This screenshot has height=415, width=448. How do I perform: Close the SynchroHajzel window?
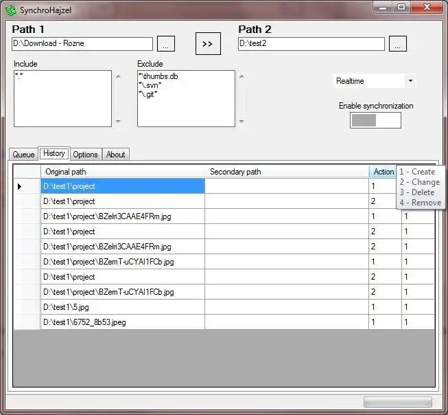[x=427, y=8]
